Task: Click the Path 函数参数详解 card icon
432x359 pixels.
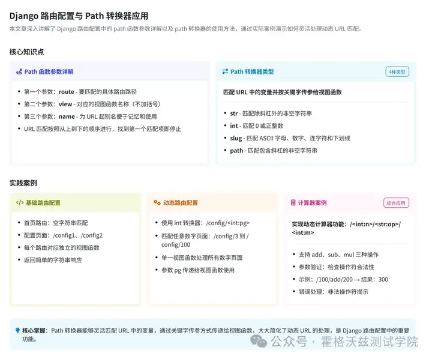Action: click(x=19, y=71)
